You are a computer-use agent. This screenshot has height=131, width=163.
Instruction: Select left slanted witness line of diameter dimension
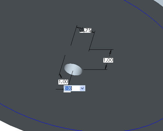point(74,35)
